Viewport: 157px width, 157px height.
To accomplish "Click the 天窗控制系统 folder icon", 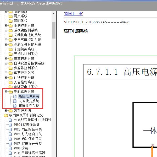I will point(10,82).
